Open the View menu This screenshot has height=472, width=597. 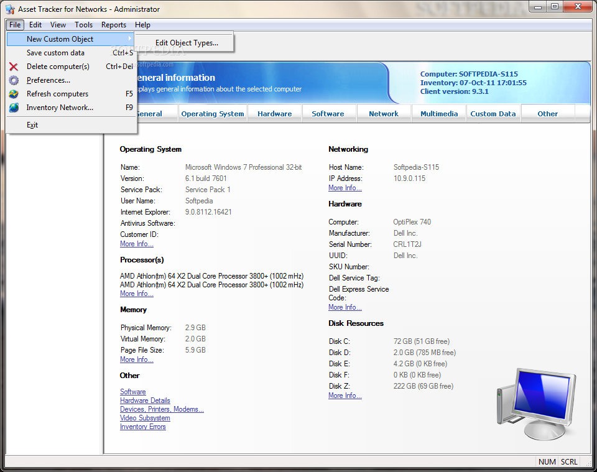(58, 25)
